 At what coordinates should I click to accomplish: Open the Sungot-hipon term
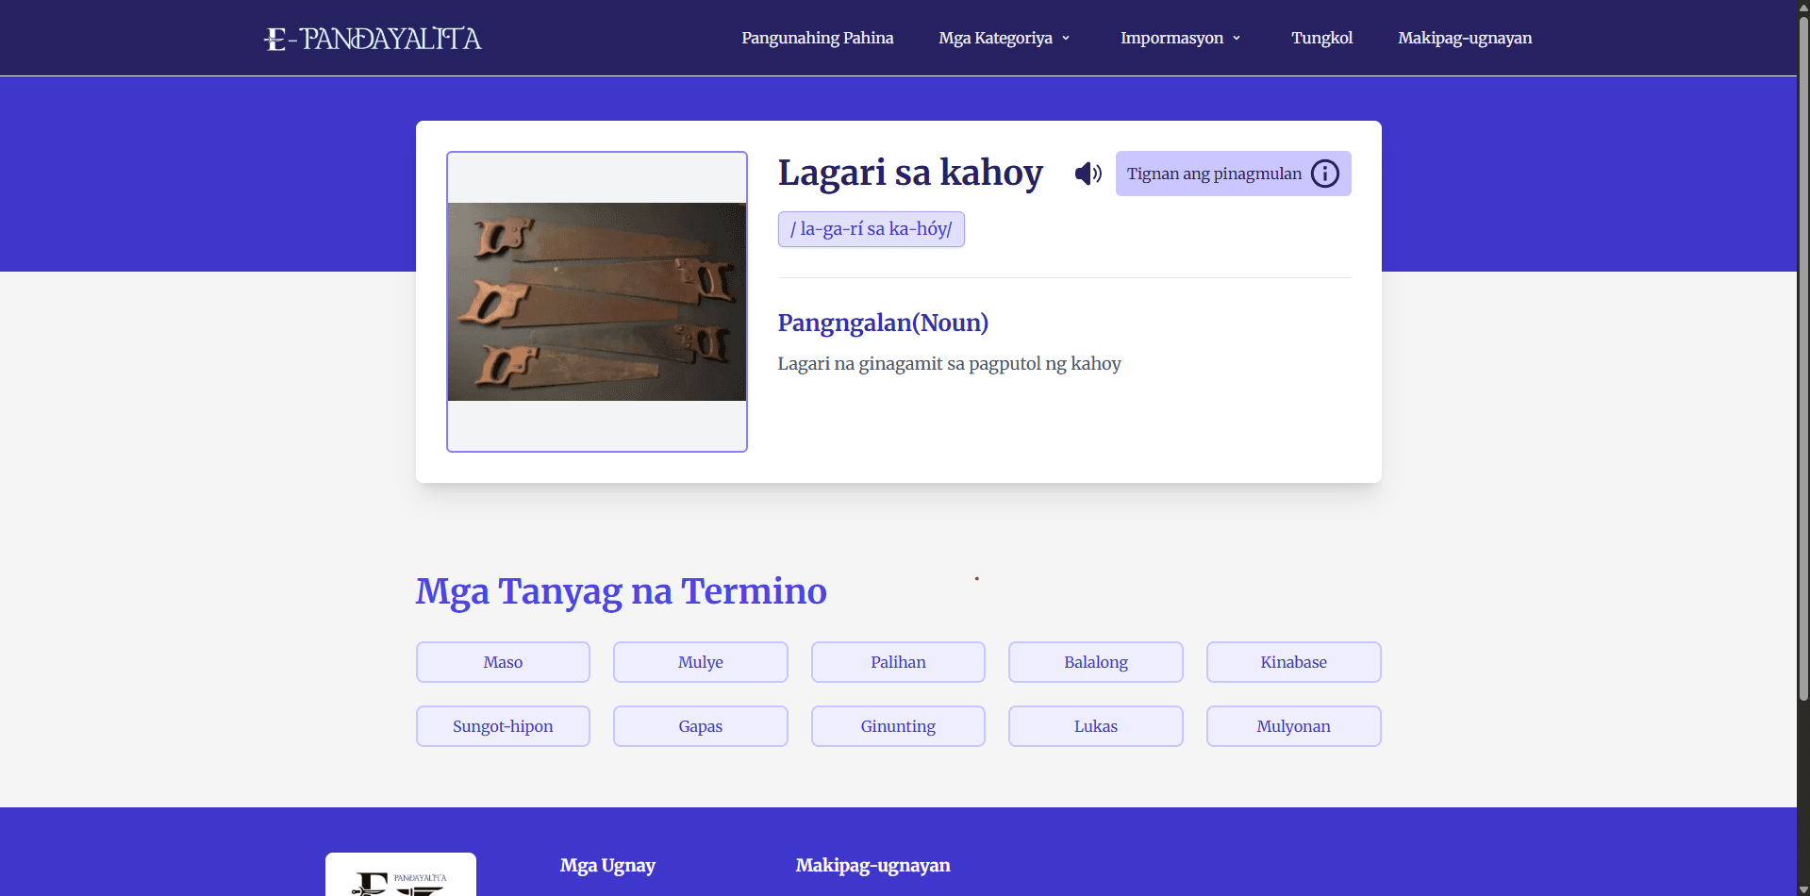coord(503,726)
